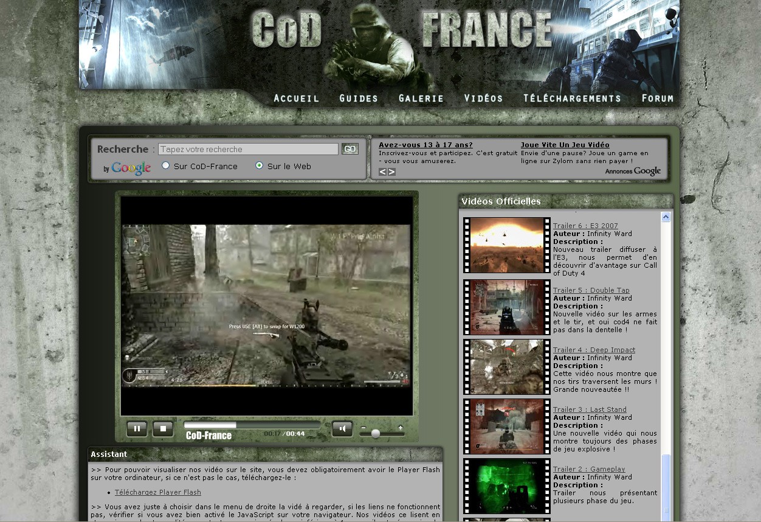
Task: Open Trailer 2 : Gameplay link
Action: coord(589,469)
